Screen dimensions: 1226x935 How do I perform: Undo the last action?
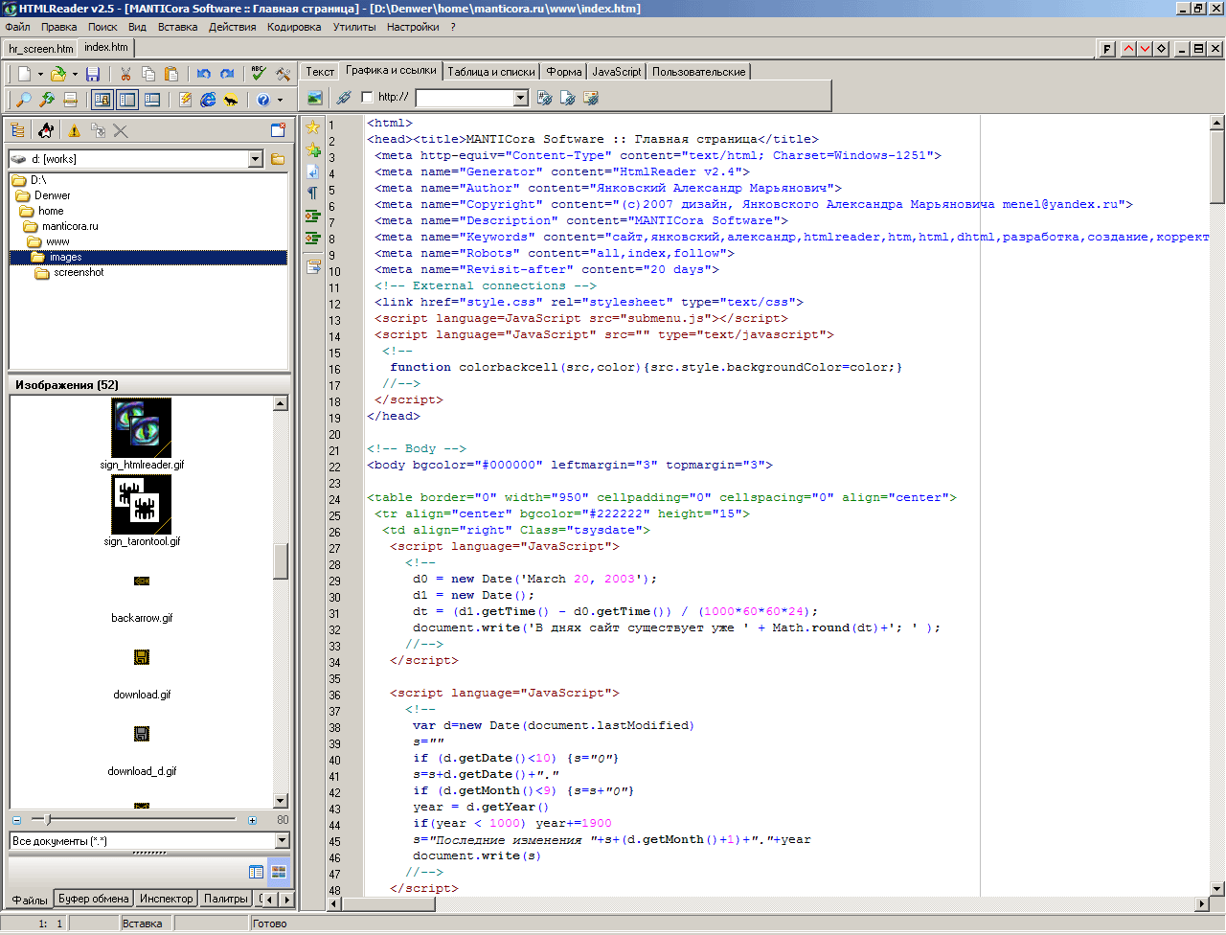click(204, 74)
